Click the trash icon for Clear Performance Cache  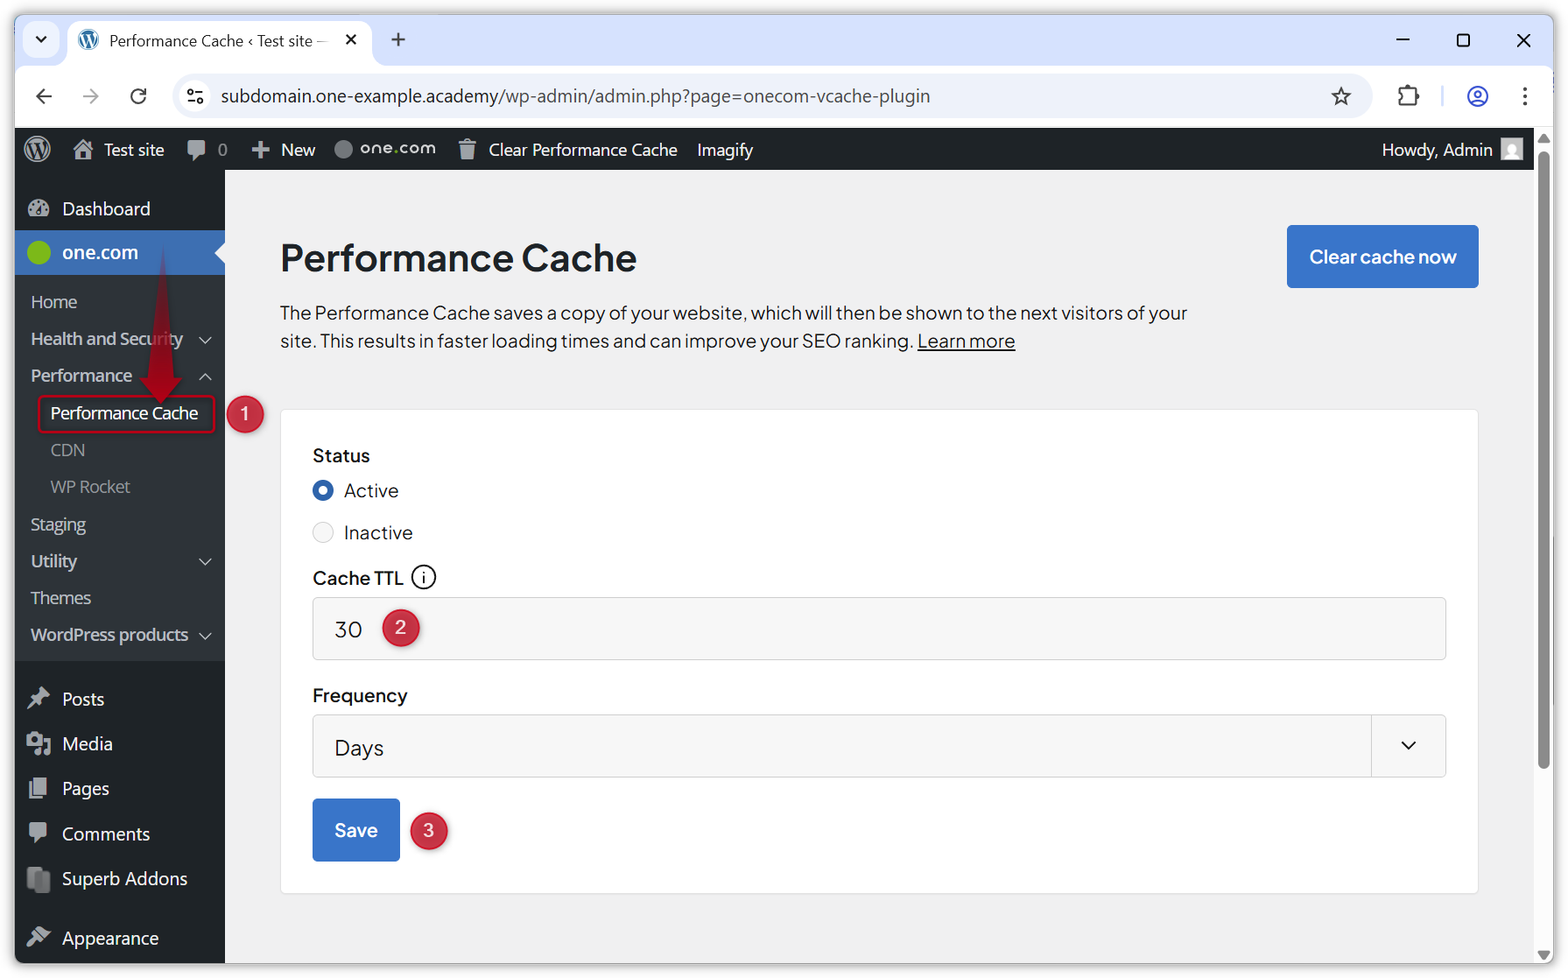click(x=467, y=149)
